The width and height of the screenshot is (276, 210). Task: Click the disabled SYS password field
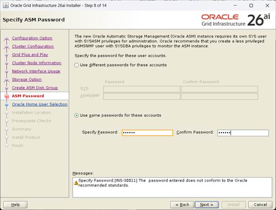click(x=142, y=89)
